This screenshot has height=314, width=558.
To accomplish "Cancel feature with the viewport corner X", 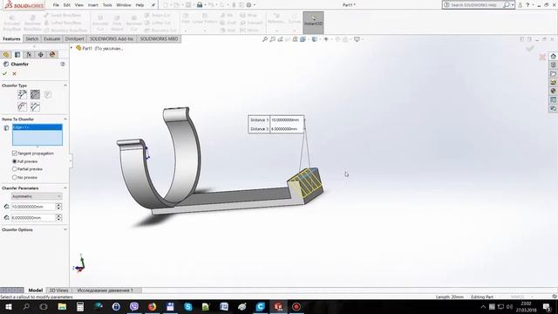I will point(542,57).
